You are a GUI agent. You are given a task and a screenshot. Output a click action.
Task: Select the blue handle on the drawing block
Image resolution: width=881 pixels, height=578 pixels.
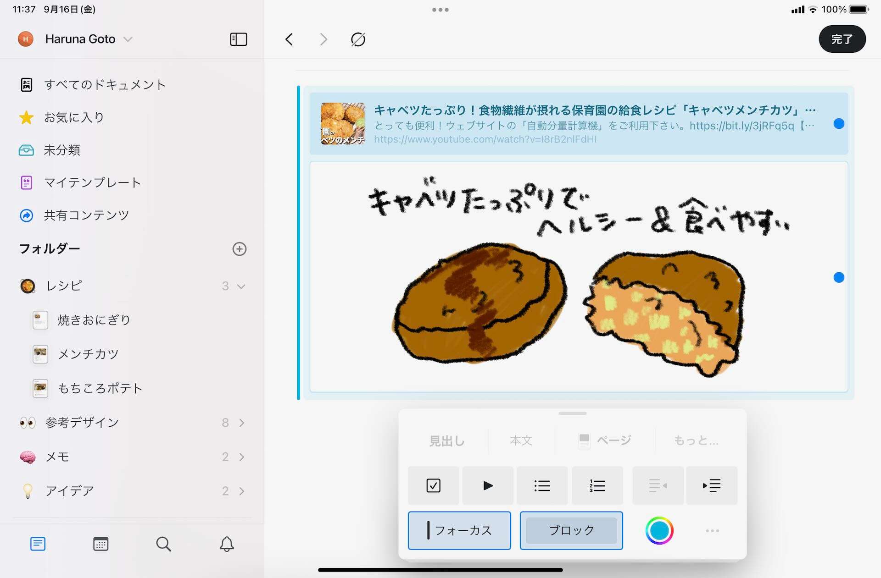point(839,277)
